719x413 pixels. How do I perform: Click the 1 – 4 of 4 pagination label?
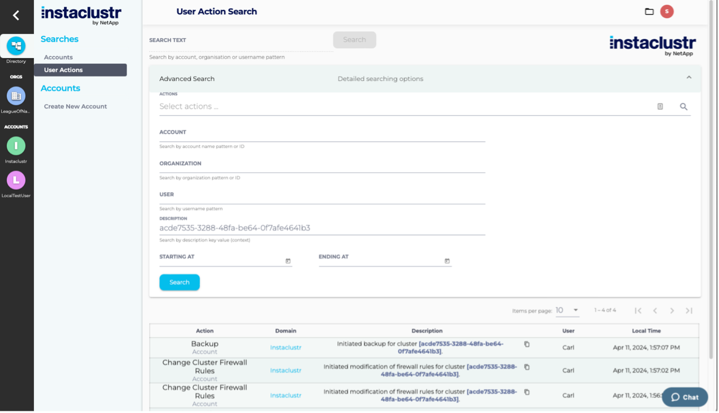tap(605, 310)
